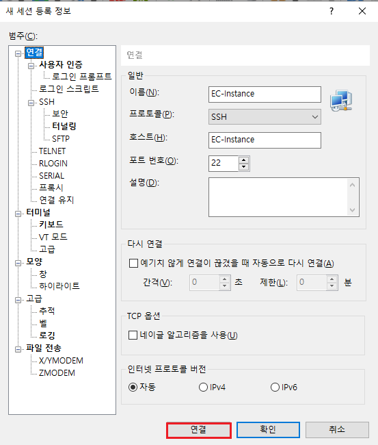Enable automatic reconnect on unexpected disconnect
378x445 pixels.
pyautogui.click(x=133, y=263)
